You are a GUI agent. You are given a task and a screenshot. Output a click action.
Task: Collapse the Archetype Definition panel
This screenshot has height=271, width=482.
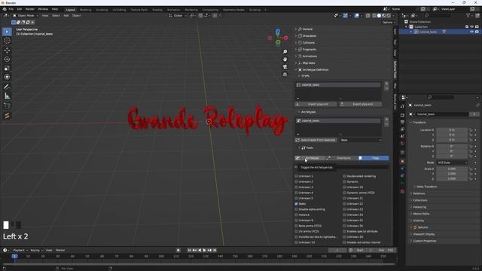coord(316,70)
